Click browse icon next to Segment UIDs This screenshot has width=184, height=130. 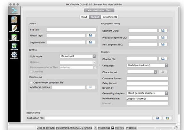[x=163, y=30]
